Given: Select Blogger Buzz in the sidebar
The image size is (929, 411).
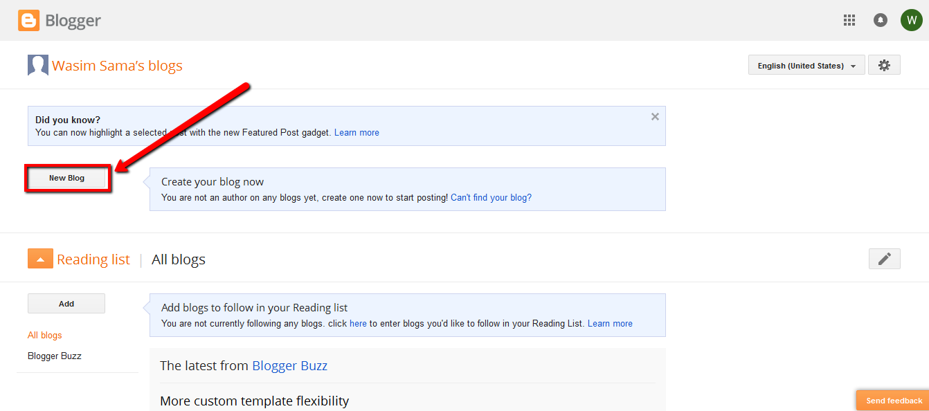Looking at the screenshot, I should tap(55, 356).
